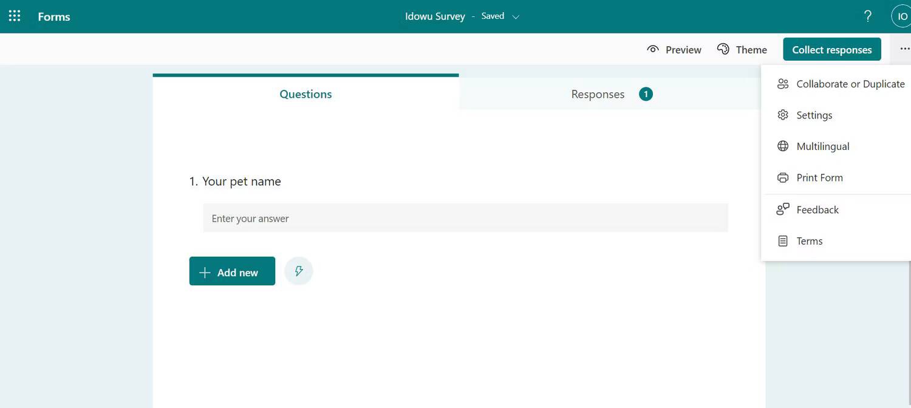Click the Help question mark icon

[x=868, y=16]
